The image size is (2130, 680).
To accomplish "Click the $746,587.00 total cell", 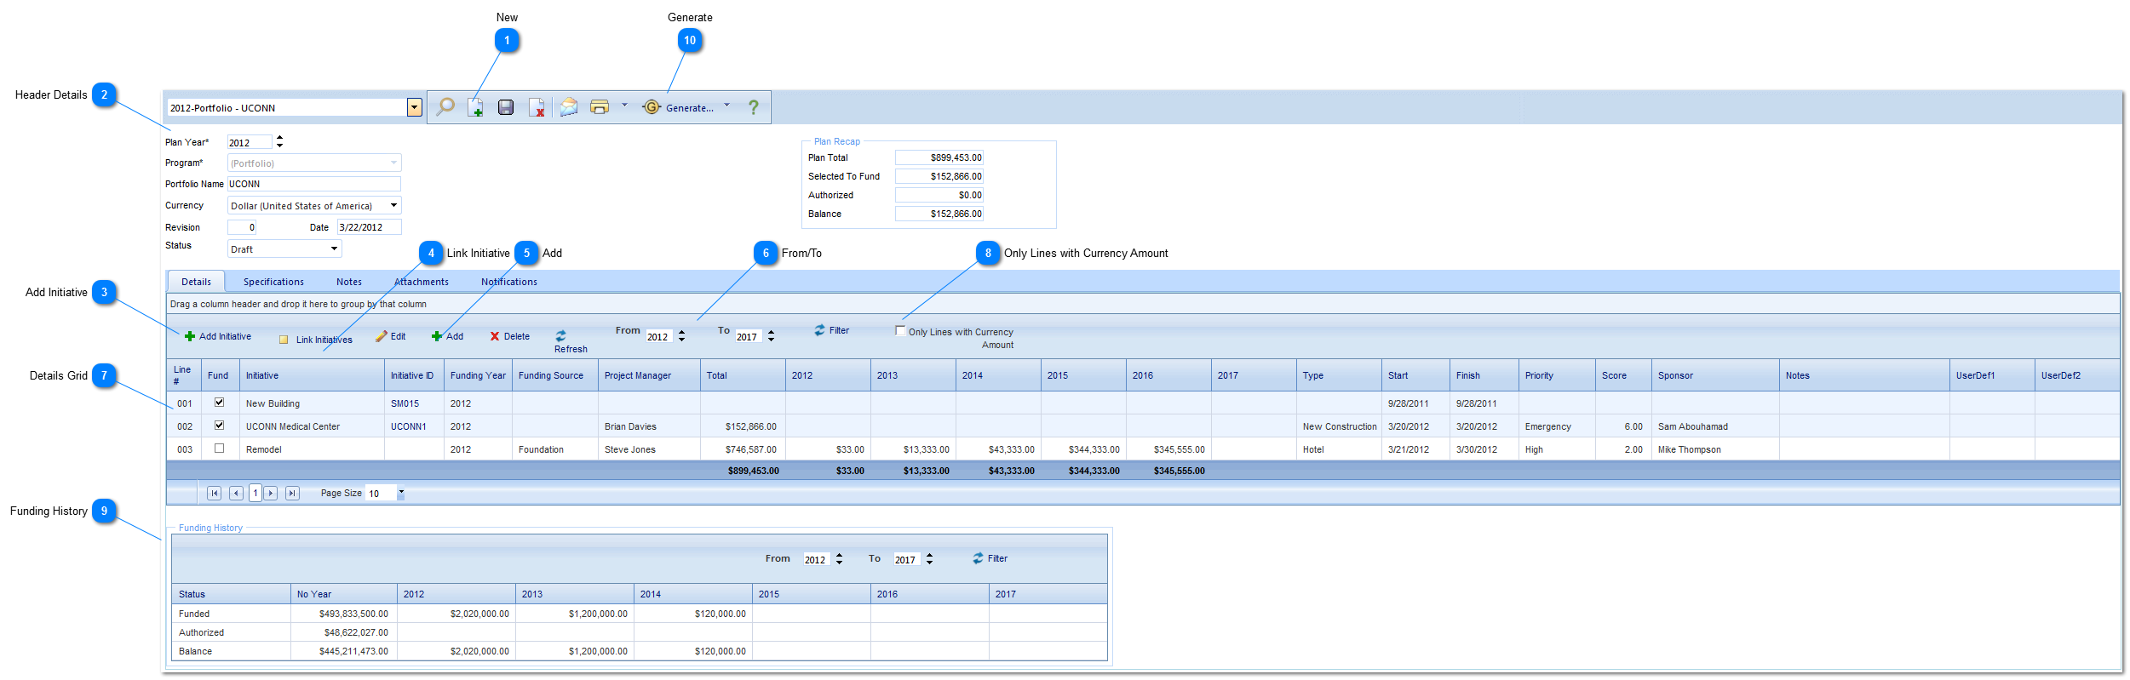I will coord(743,449).
